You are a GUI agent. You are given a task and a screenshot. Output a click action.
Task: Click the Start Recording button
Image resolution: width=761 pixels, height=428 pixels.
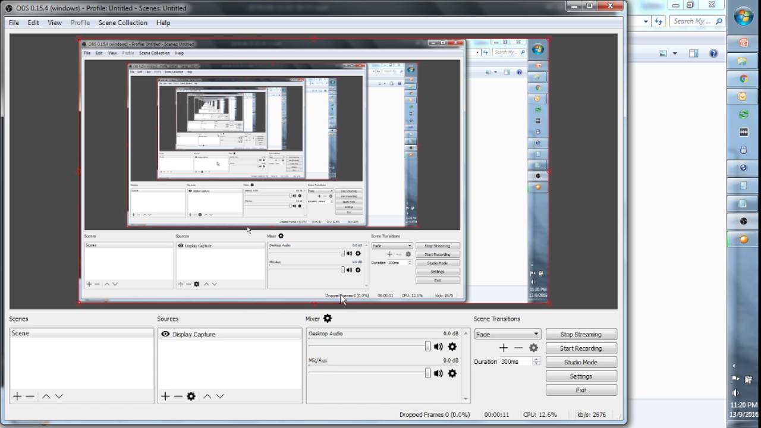[581, 348]
